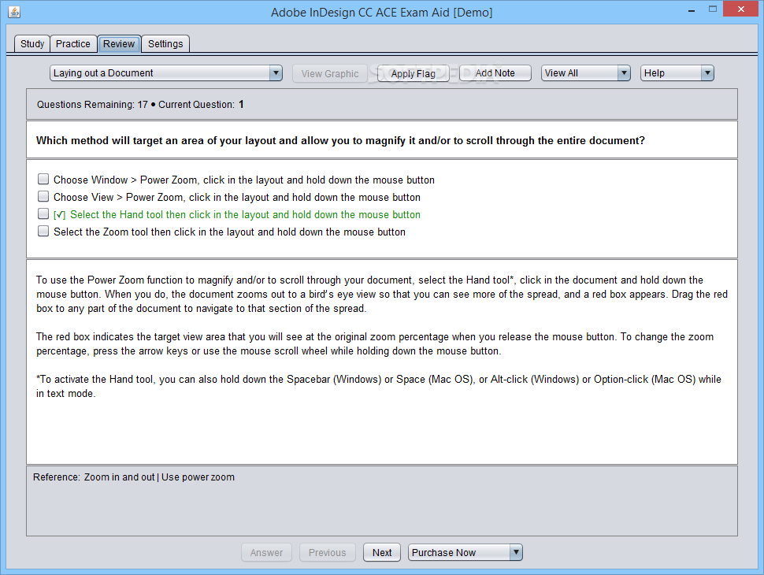Screen dimensions: 764x575
Task: Click the question text about magnifying layout
Action: [340, 140]
